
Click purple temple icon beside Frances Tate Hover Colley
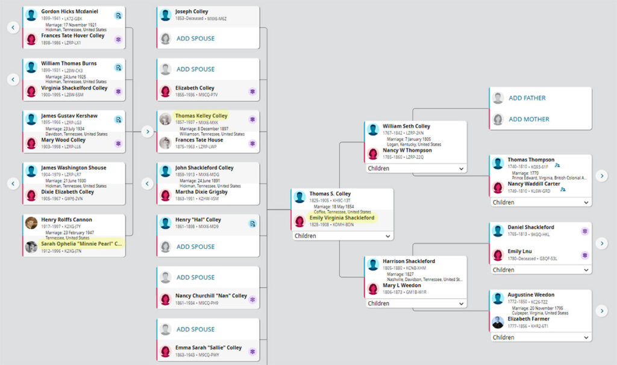point(118,40)
